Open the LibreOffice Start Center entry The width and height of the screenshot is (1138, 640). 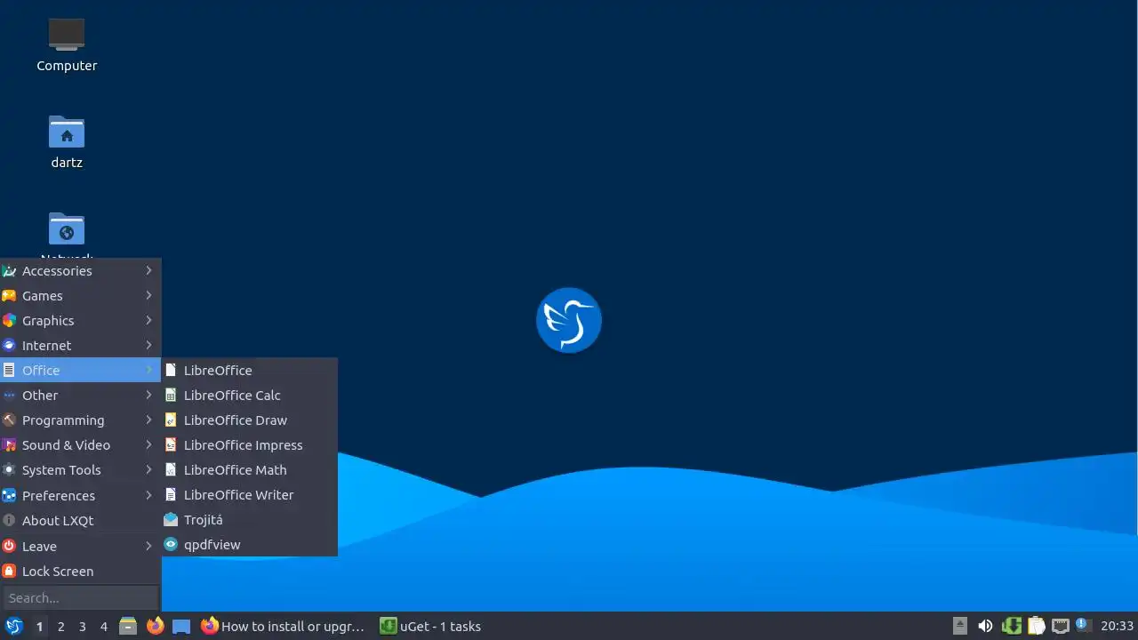pyautogui.click(x=249, y=371)
